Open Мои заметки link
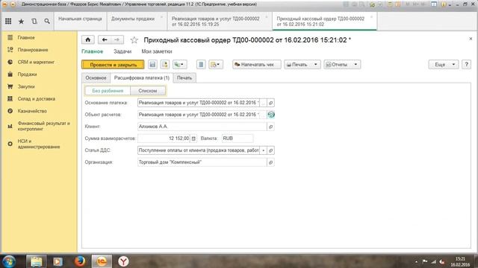 pos(157,51)
